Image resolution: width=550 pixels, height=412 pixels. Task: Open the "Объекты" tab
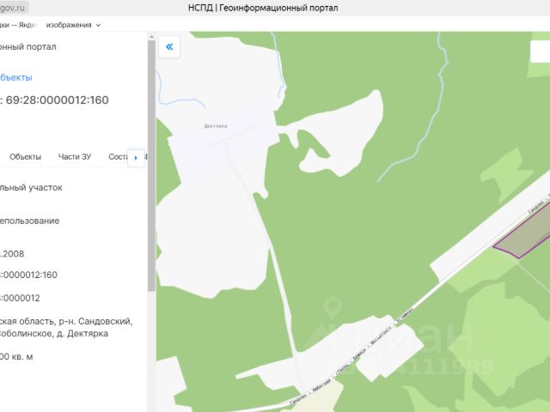[x=25, y=156]
